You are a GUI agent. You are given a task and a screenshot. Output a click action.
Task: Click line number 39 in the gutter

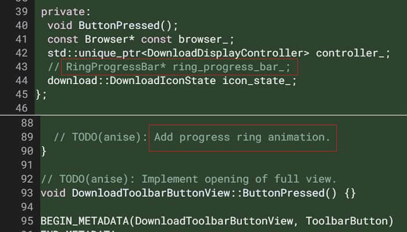pyautogui.click(x=22, y=12)
